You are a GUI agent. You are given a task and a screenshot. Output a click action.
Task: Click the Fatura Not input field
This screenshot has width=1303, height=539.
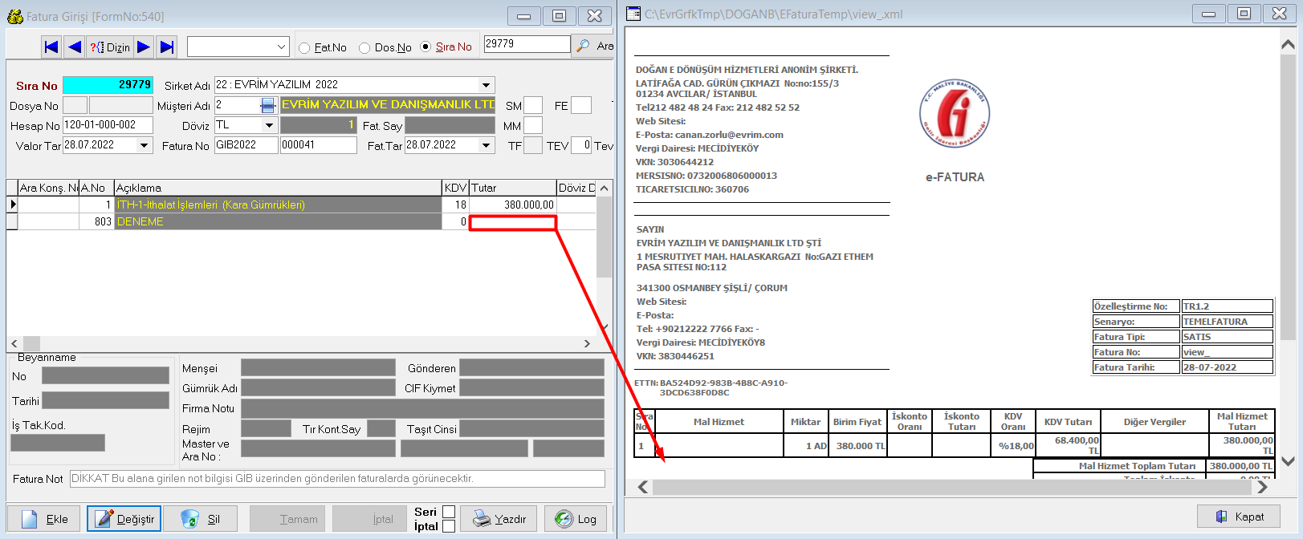pyautogui.click(x=337, y=479)
